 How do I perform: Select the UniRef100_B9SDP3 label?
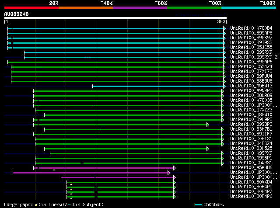(x=251, y=125)
